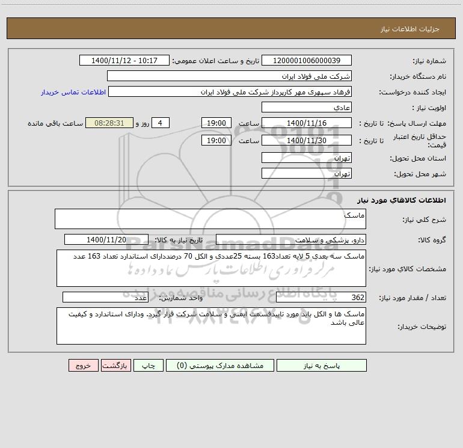Click the 'نام دستگاه خریدار:' label
This screenshot has height=448, width=463.
point(418,77)
